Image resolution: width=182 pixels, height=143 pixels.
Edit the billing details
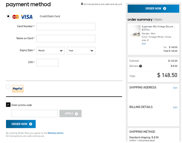pyautogui.click(x=175, y=107)
